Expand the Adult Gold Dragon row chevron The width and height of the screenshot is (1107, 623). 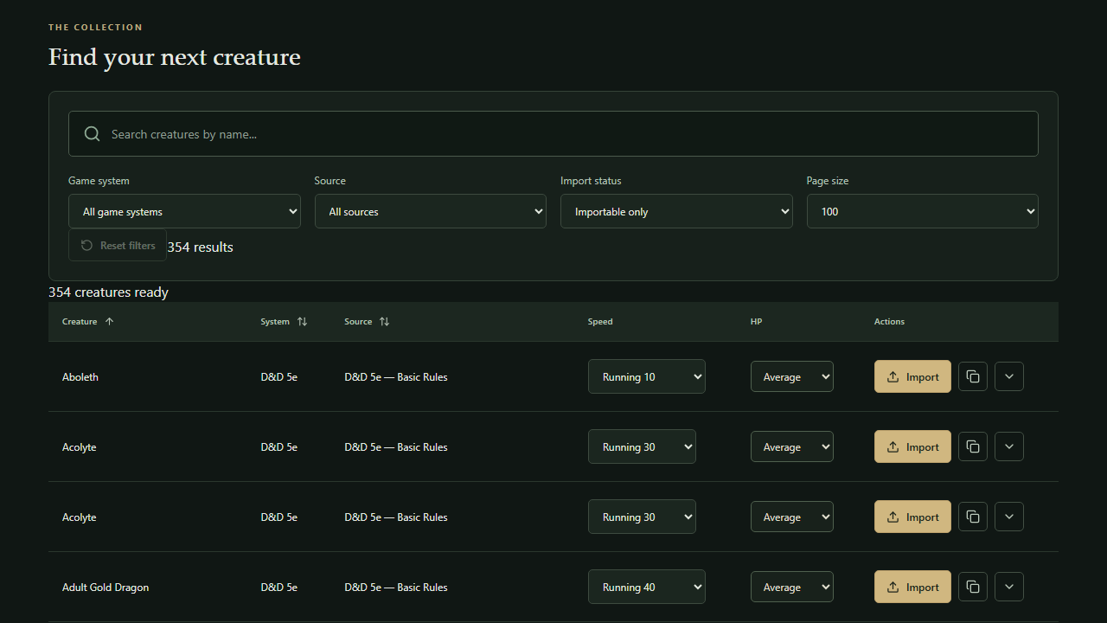coord(1009,588)
